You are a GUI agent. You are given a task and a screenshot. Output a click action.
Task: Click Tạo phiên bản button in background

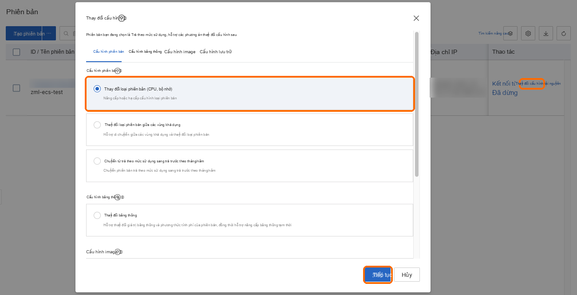point(31,33)
